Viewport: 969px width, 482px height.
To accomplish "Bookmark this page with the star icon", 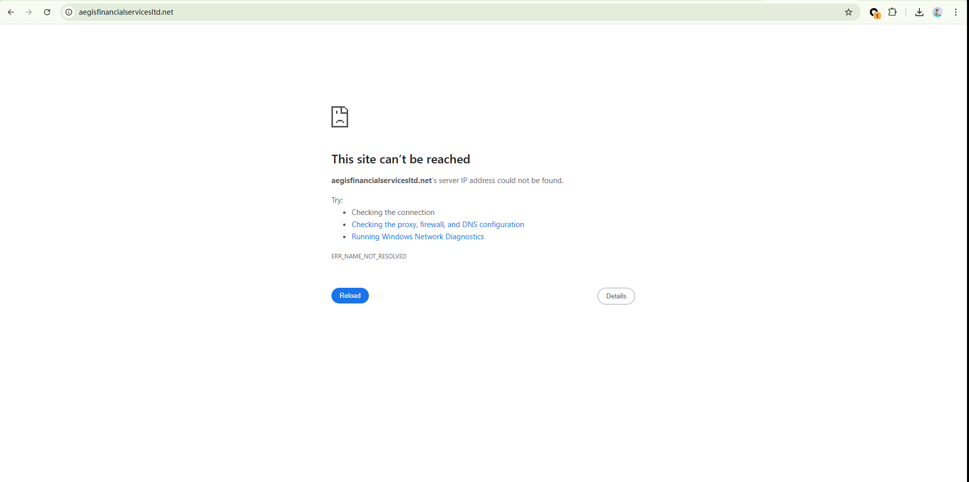I will [x=849, y=12].
